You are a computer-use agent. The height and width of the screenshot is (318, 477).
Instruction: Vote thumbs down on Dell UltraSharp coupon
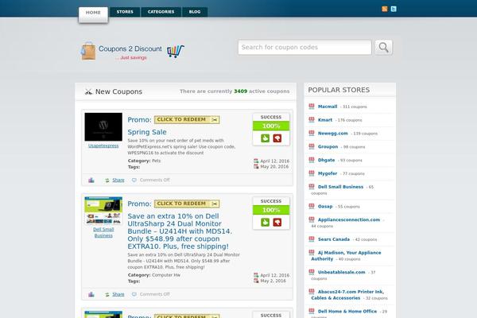pos(277,223)
